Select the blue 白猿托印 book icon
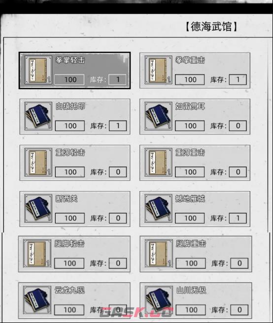Image resolution: width=273 pixels, height=323 pixels. tap(38, 116)
